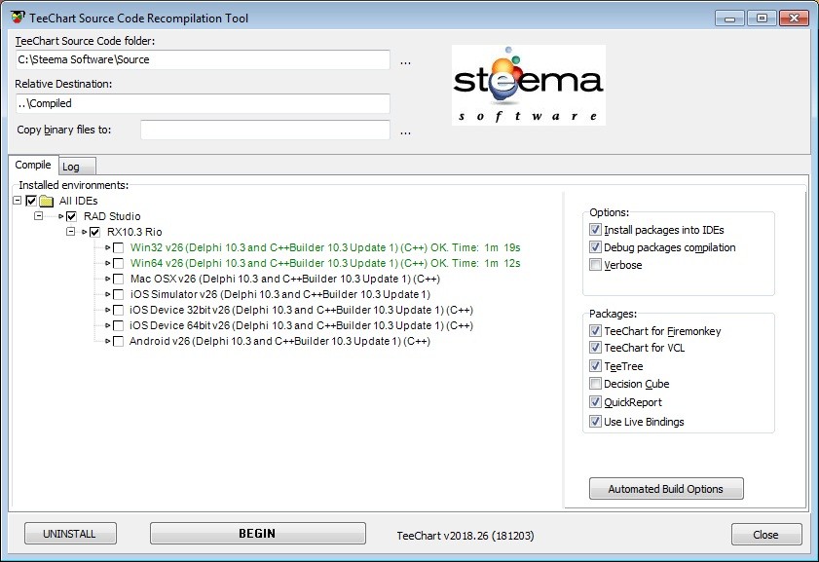Open the Log tab
819x562 pixels.
(x=77, y=168)
